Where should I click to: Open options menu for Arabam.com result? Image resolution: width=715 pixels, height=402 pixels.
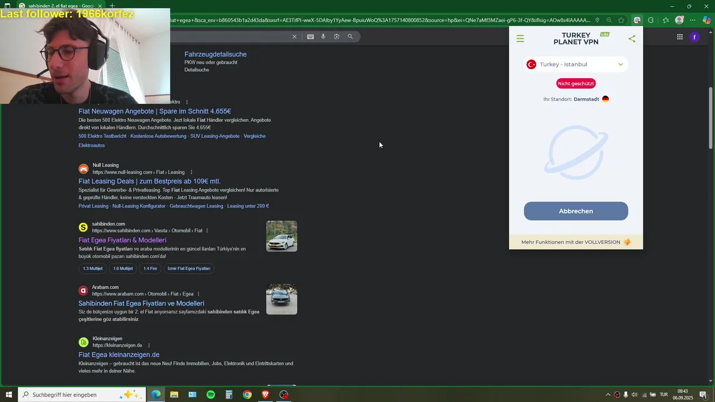[198, 294]
